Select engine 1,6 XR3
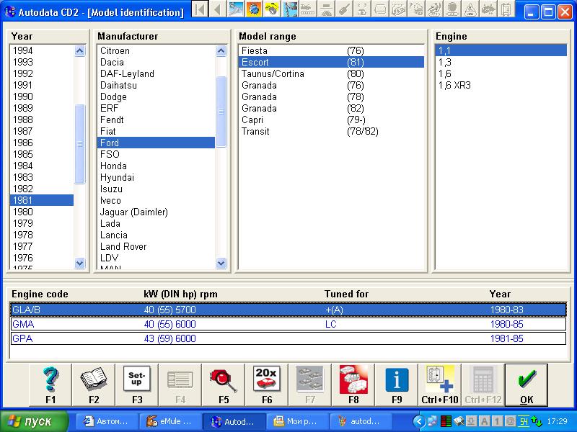The image size is (577, 432). pos(501,85)
